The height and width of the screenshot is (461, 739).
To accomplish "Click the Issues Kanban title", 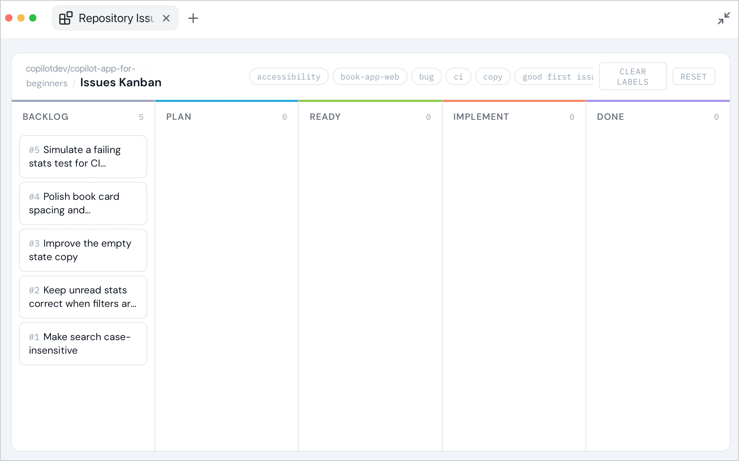I will [121, 82].
